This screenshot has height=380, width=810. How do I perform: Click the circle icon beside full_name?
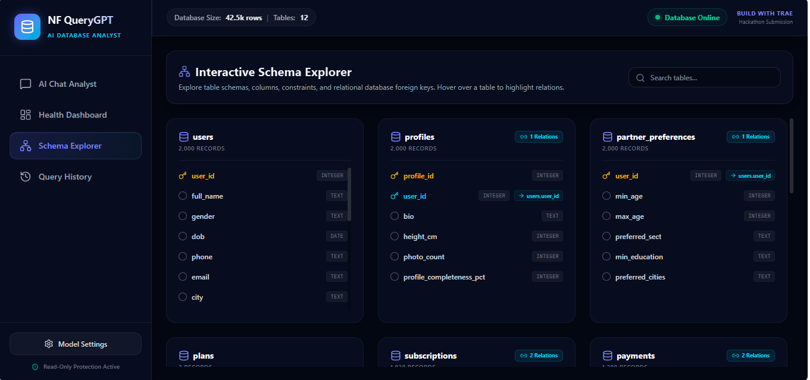183,196
